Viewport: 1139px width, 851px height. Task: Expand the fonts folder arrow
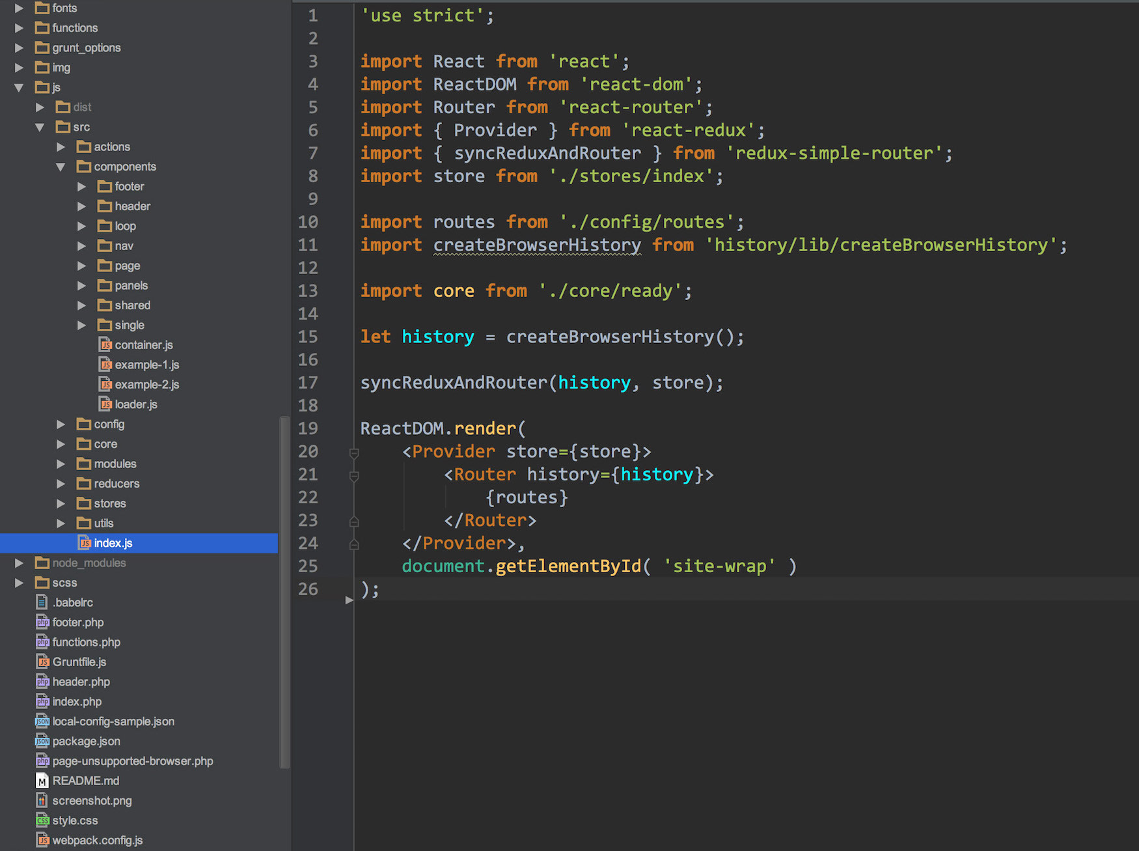click(x=19, y=8)
